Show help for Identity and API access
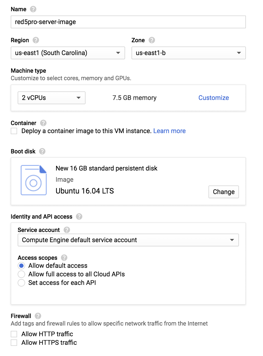The height and width of the screenshot is (356, 263). click(79, 216)
